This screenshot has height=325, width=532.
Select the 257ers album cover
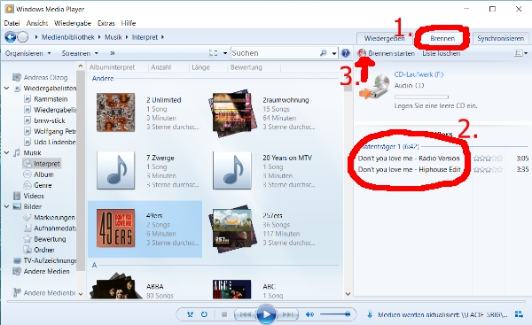(x=231, y=228)
